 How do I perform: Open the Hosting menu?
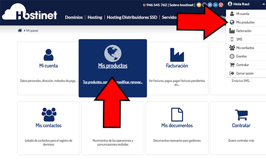coord(95,17)
